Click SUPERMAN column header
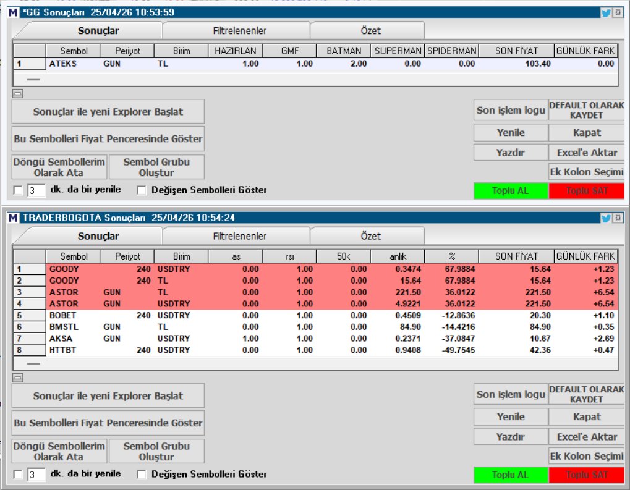Viewport: 630px width, 490px height. [398, 51]
